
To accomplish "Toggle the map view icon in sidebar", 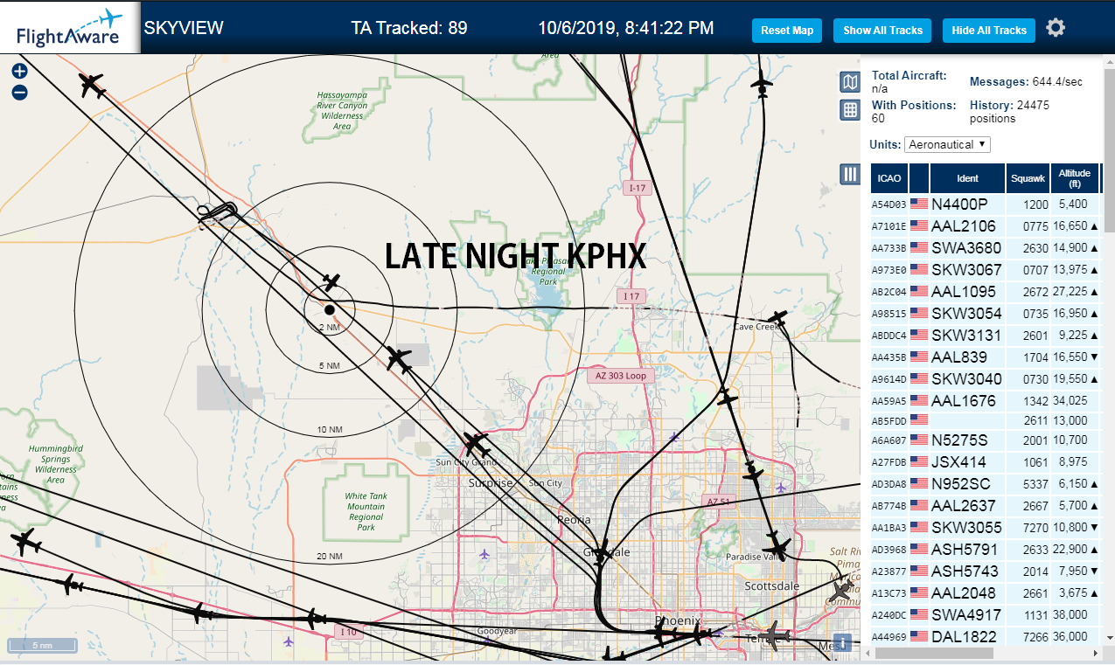I will pyautogui.click(x=849, y=82).
